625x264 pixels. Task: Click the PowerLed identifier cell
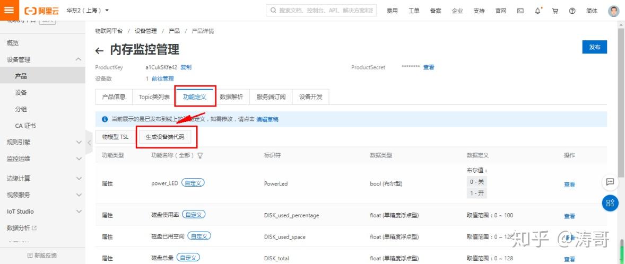click(x=276, y=184)
